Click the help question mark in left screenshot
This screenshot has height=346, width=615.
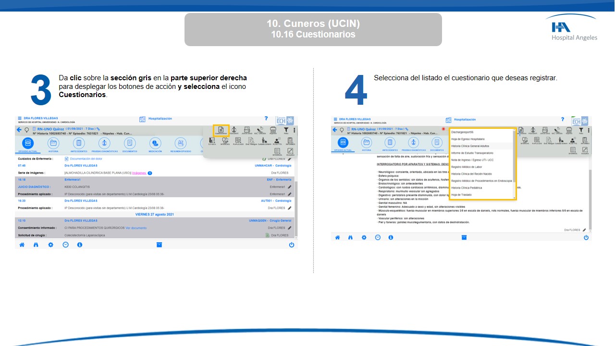click(266, 118)
